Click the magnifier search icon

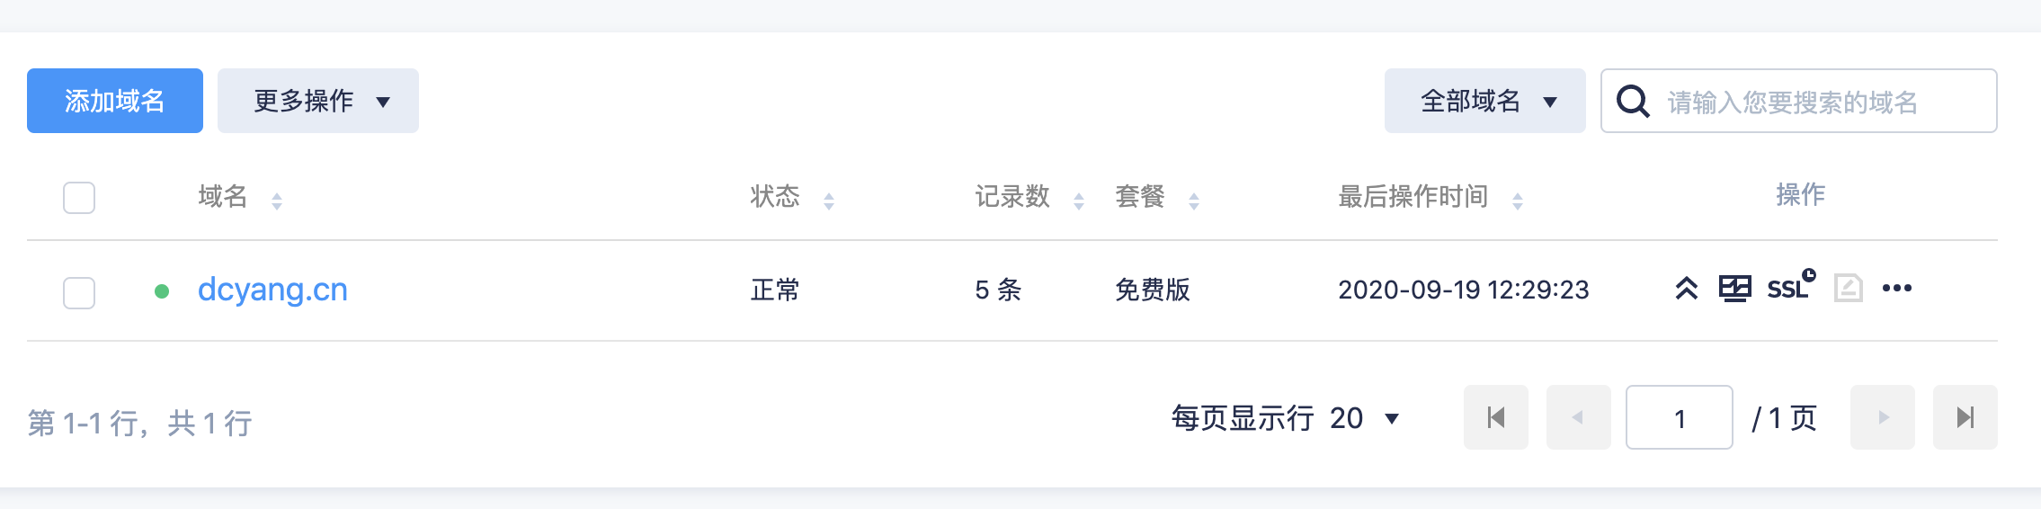click(x=1633, y=102)
